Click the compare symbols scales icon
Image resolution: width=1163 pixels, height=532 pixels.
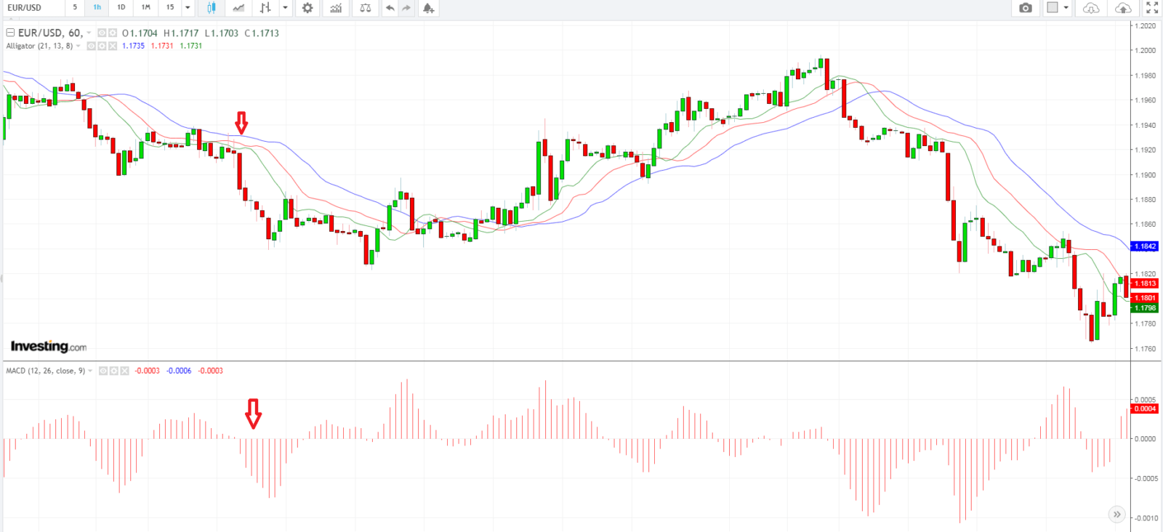(x=365, y=8)
